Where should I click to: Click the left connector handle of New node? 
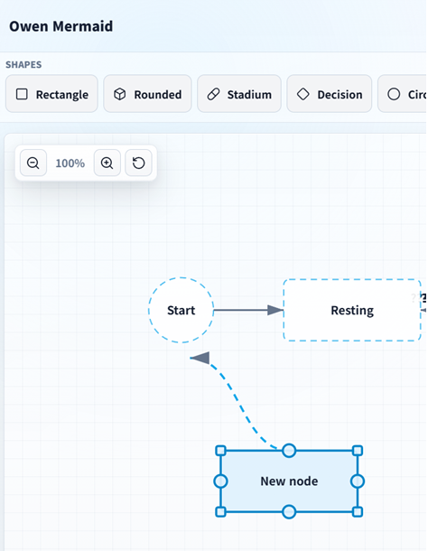220,481
